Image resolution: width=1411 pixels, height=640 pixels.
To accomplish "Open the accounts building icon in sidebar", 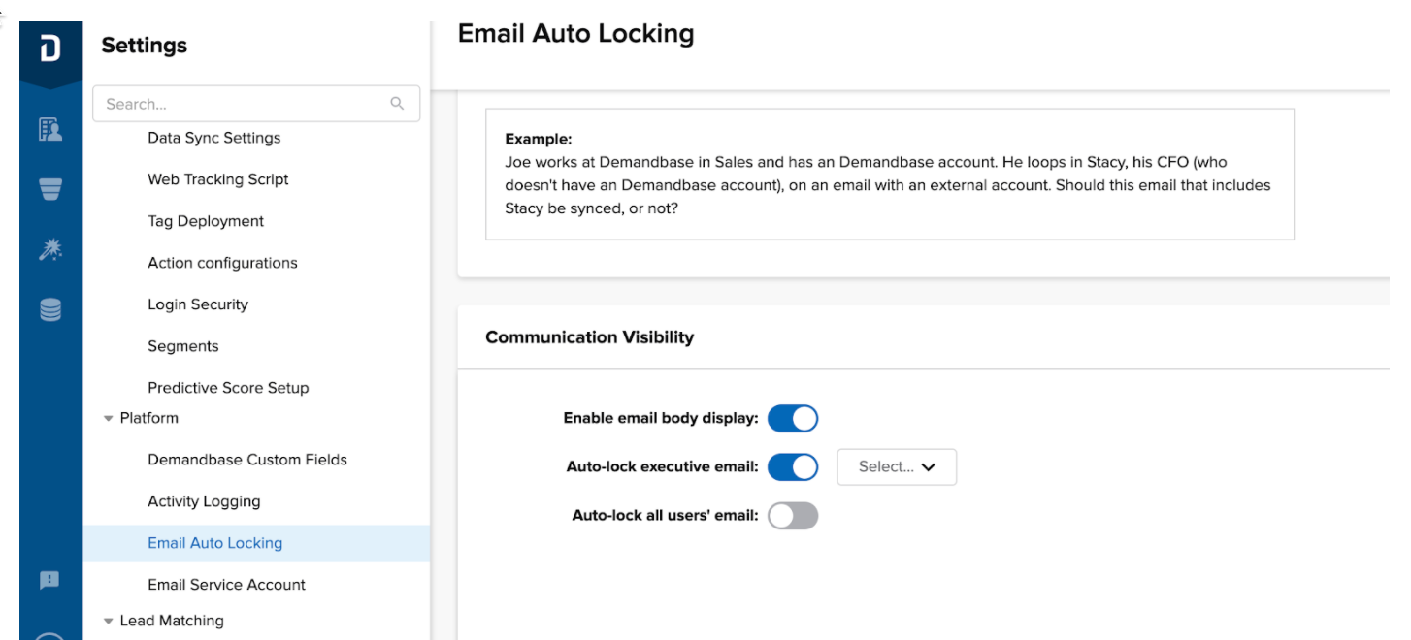I will tap(50, 130).
